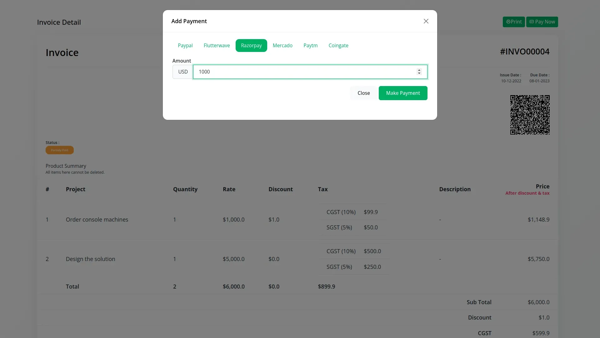This screenshot has width=600, height=338.
Task: Click the Partialy Paid status badge
Action: pos(59,150)
